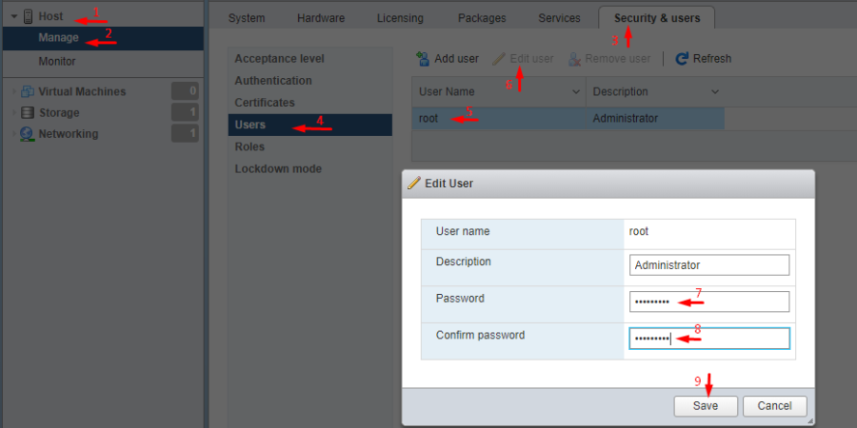Click the Host device icon

(28, 16)
